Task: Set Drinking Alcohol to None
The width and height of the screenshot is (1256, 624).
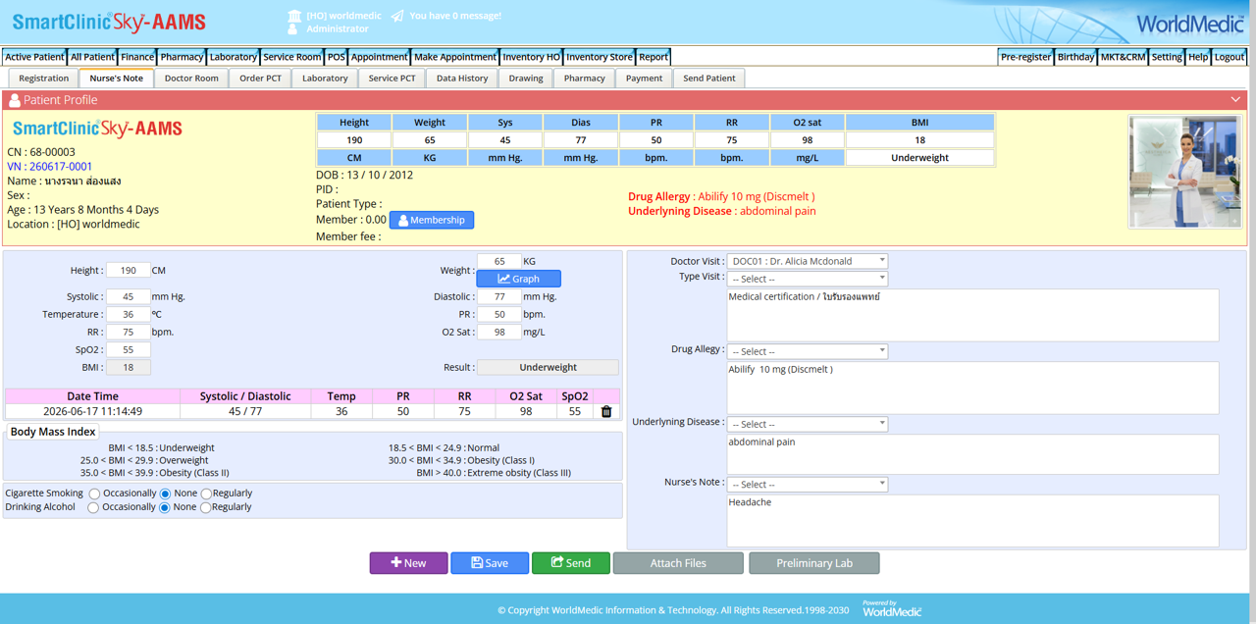Action: [x=165, y=507]
